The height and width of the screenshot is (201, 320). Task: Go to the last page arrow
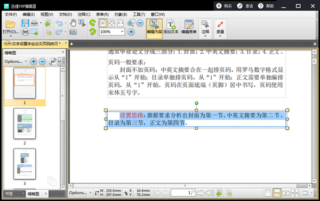(x=210, y=192)
